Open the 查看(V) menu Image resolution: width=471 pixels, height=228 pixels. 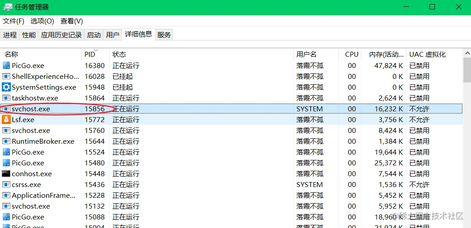72,21
